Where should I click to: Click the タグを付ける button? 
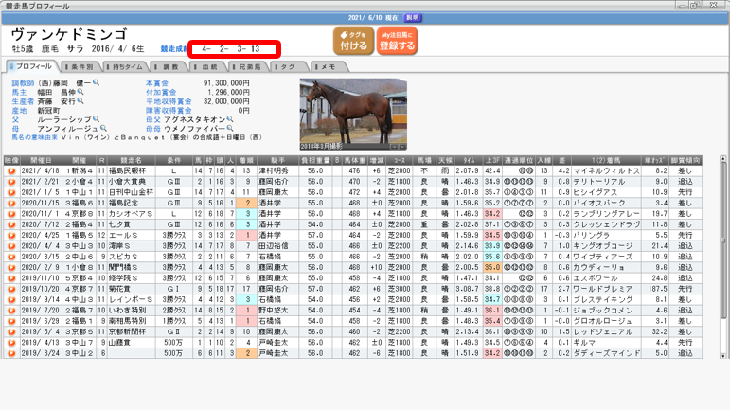click(352, 40)
